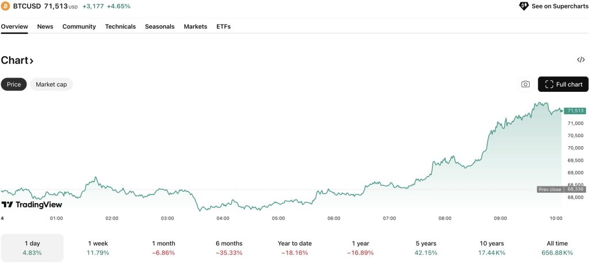The image size is (589, 265).
Task: Select the 1 day time range
Action: 32,248
